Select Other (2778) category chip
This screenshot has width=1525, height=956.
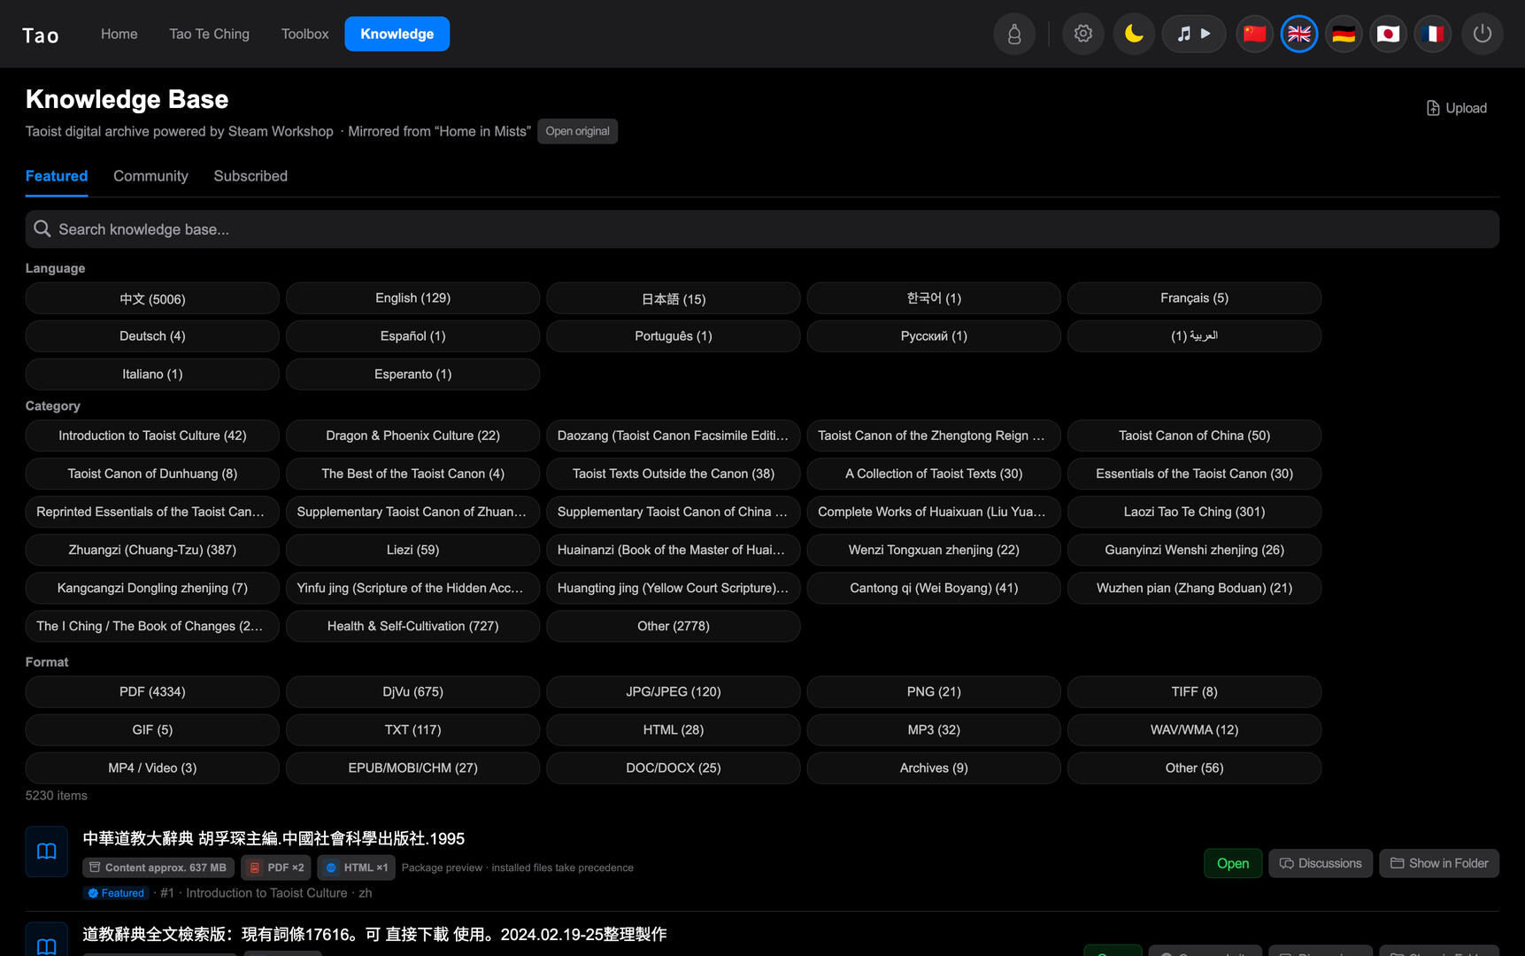point(674,626)
